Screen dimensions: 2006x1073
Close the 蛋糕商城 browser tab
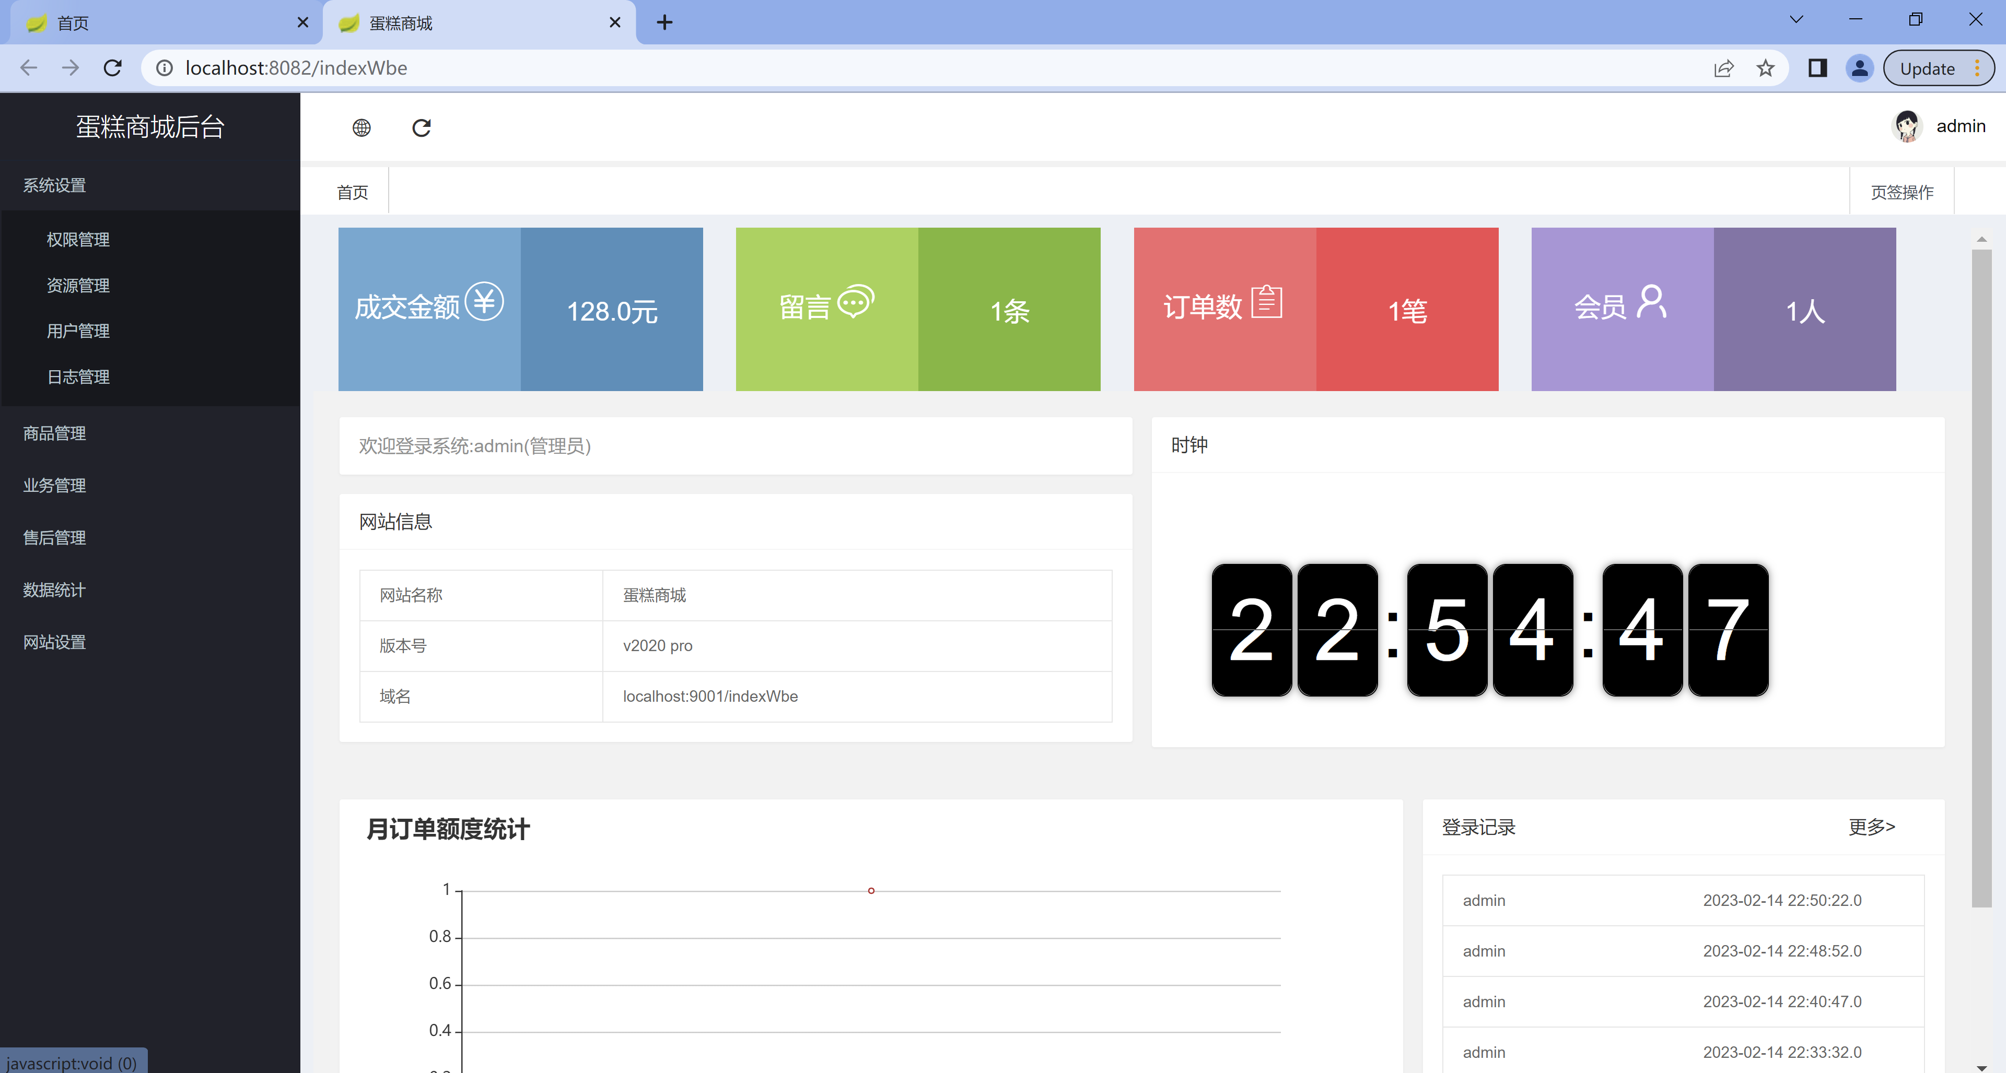pos(615,22)
